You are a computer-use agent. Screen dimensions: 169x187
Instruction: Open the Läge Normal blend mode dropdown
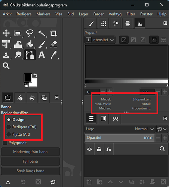[120, 129]
